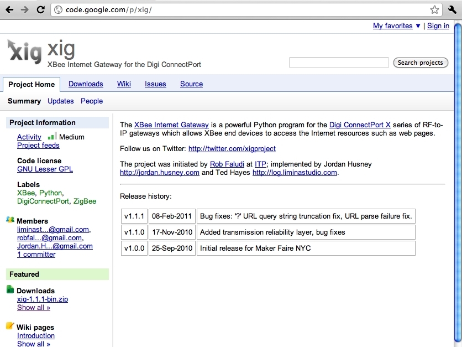Screen dimensions: 462x347
Task: Open member Jordan.H...@gmail.com
Action: [x=55, y=246]
